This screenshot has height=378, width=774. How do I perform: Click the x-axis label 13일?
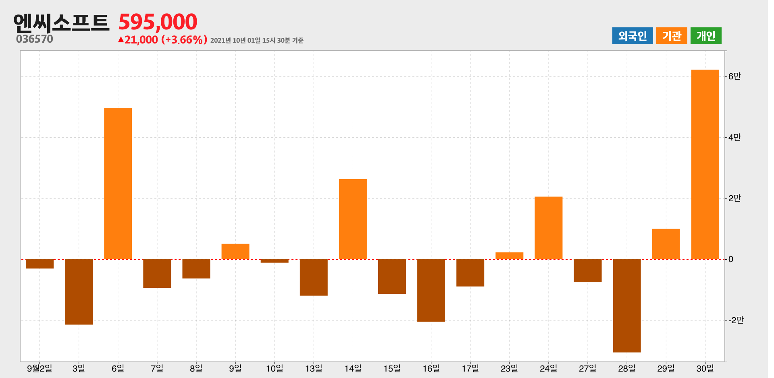click(x=314, y=368)
